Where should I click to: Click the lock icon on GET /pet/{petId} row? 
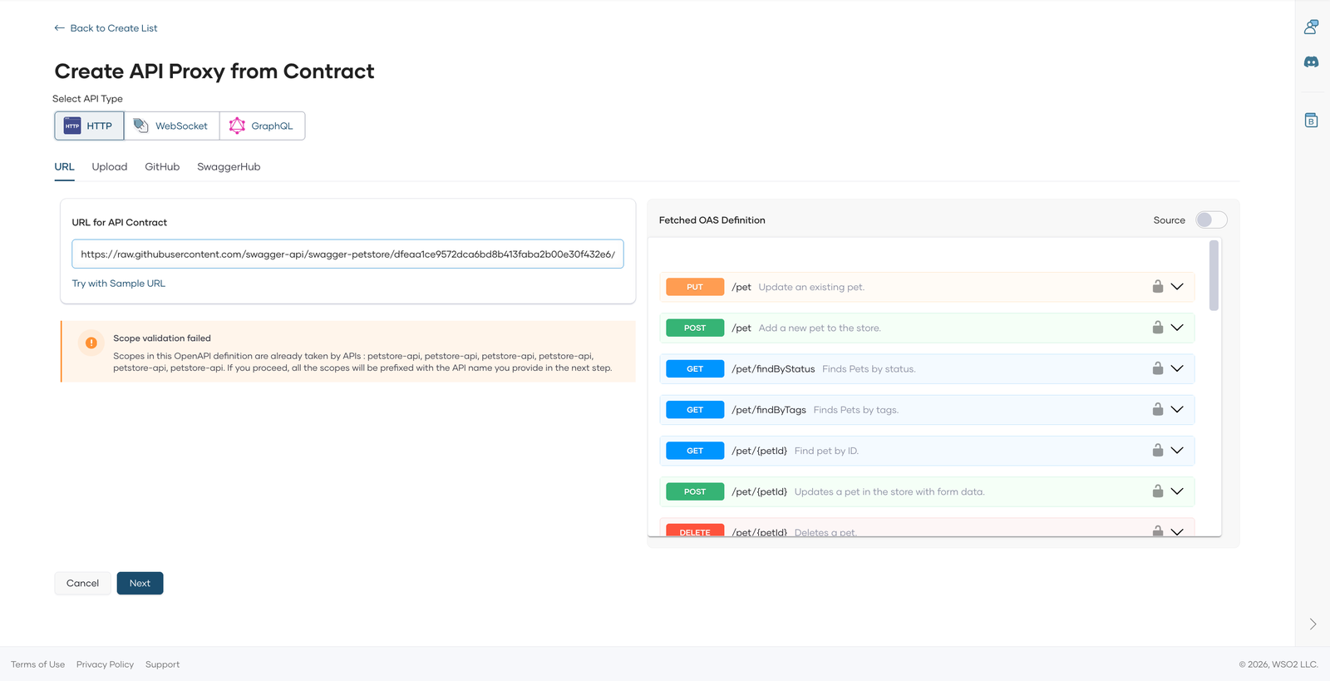[1157, 451]
